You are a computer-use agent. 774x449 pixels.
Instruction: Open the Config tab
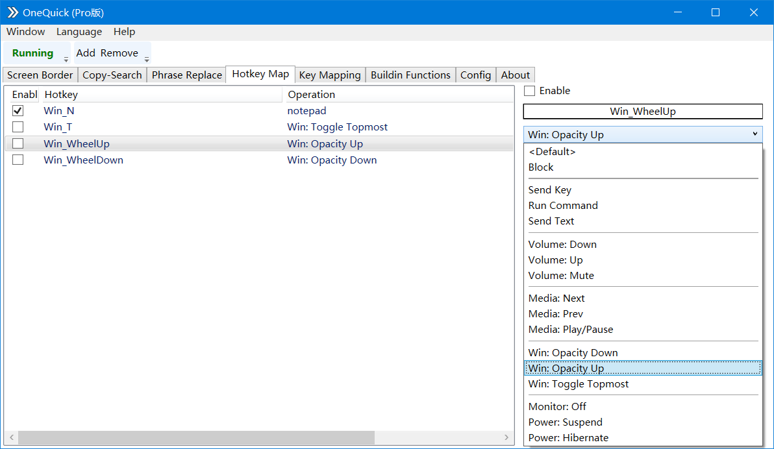pos(475,75)
